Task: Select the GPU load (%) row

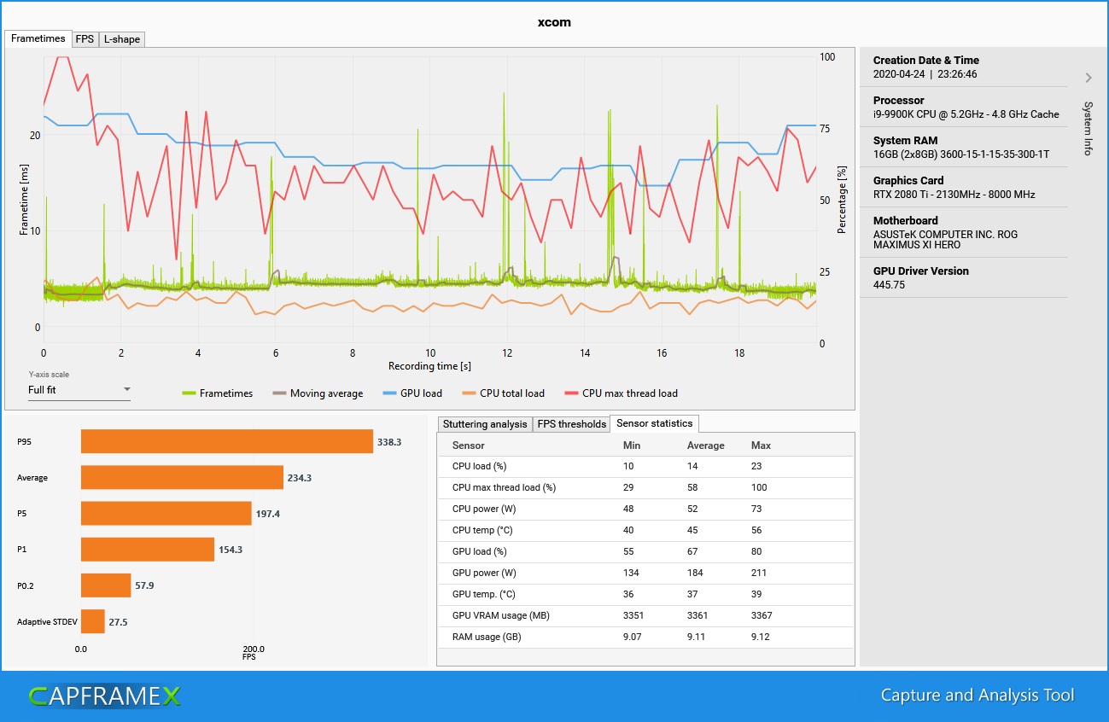Action: pos(645,551)
